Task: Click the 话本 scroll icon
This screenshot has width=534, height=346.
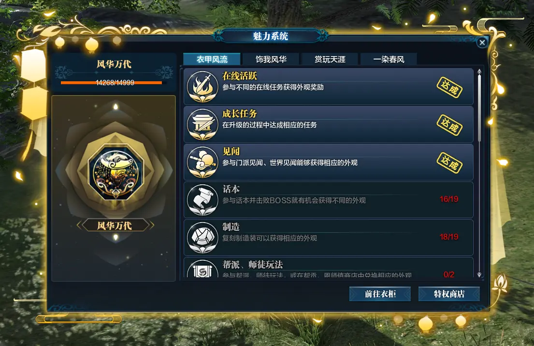Action: point(202,200)
